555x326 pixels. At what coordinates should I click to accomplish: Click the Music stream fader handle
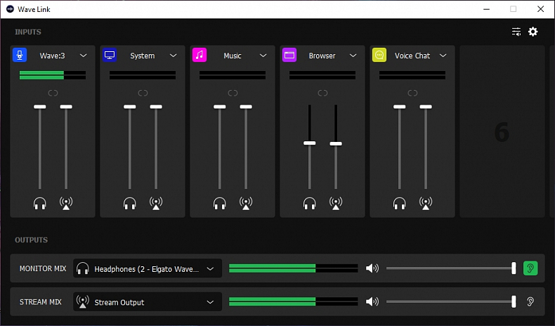246,107
